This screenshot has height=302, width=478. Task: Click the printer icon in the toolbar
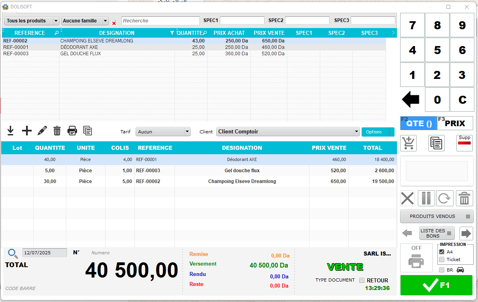click(72, 131)
